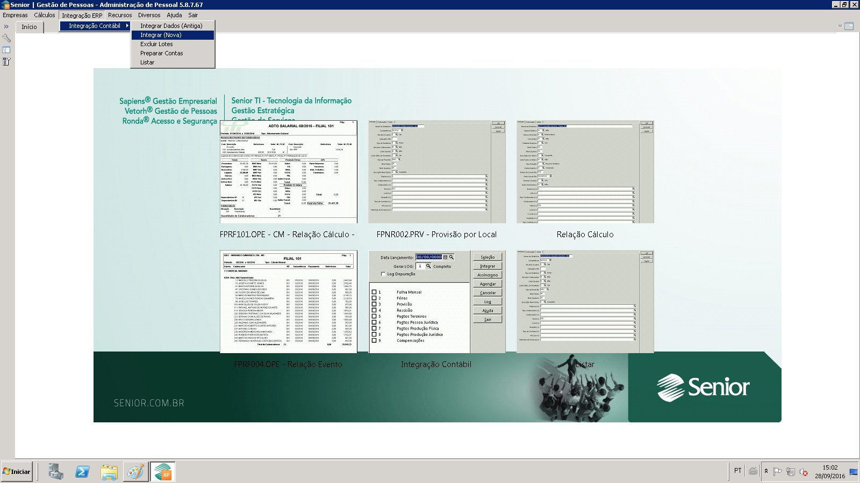Open the Relação Cálculo screen thumbnail

click(585, 172)
